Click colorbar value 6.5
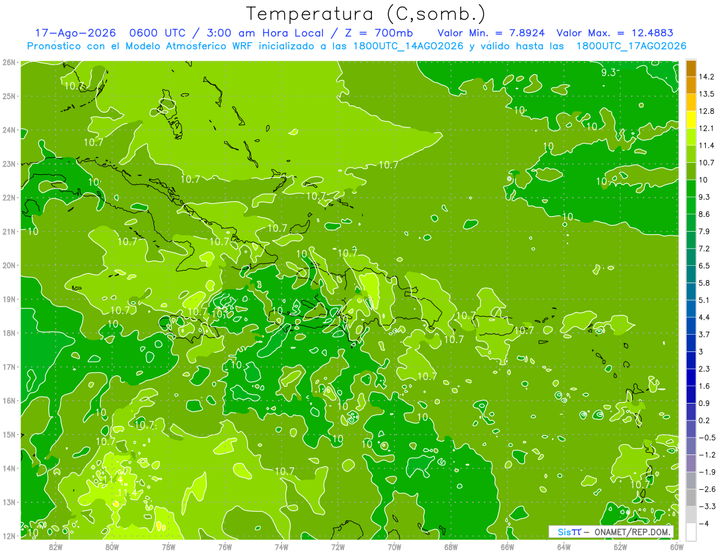The width and height of the screenshot is (719, 555). [x=705, y=266]
